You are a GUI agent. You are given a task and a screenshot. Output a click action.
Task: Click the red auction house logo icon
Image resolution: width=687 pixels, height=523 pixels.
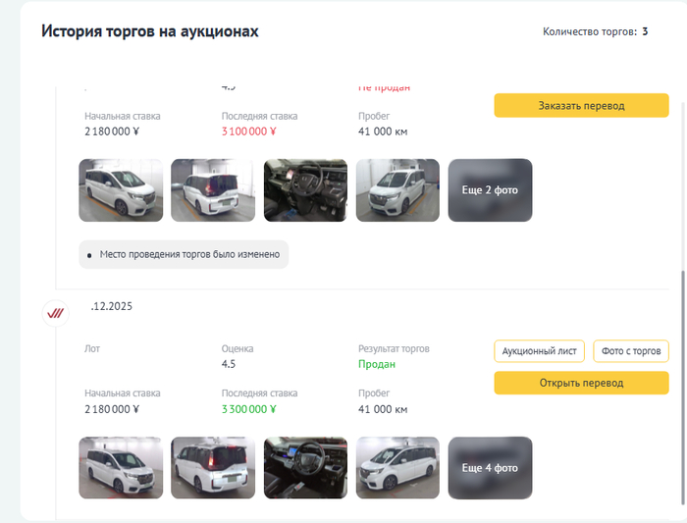point(56,312)
